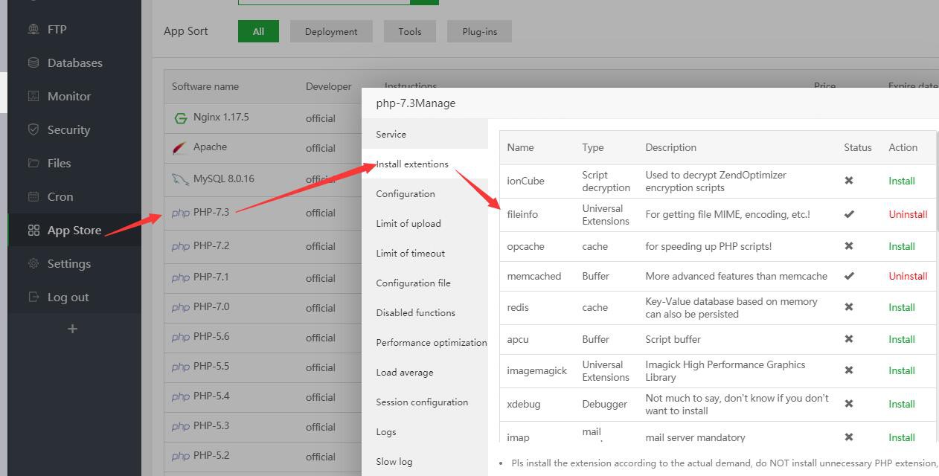Select the Plug-ins app sort filter
Image resolution: width=939 pixels, height=476 pixels.
point(479,31)
